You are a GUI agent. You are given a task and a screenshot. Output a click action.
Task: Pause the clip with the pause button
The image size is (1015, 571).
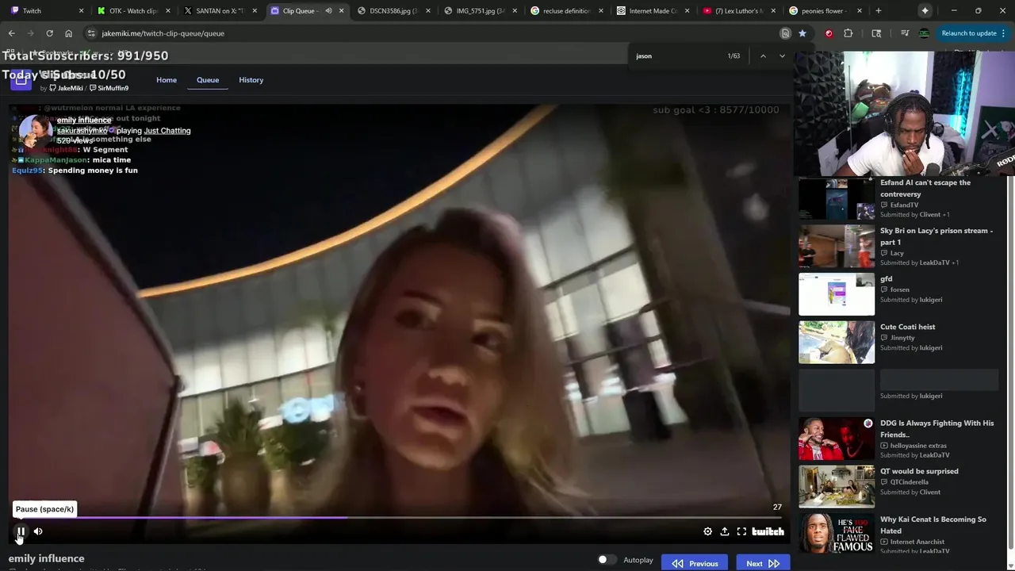(21, 531)
